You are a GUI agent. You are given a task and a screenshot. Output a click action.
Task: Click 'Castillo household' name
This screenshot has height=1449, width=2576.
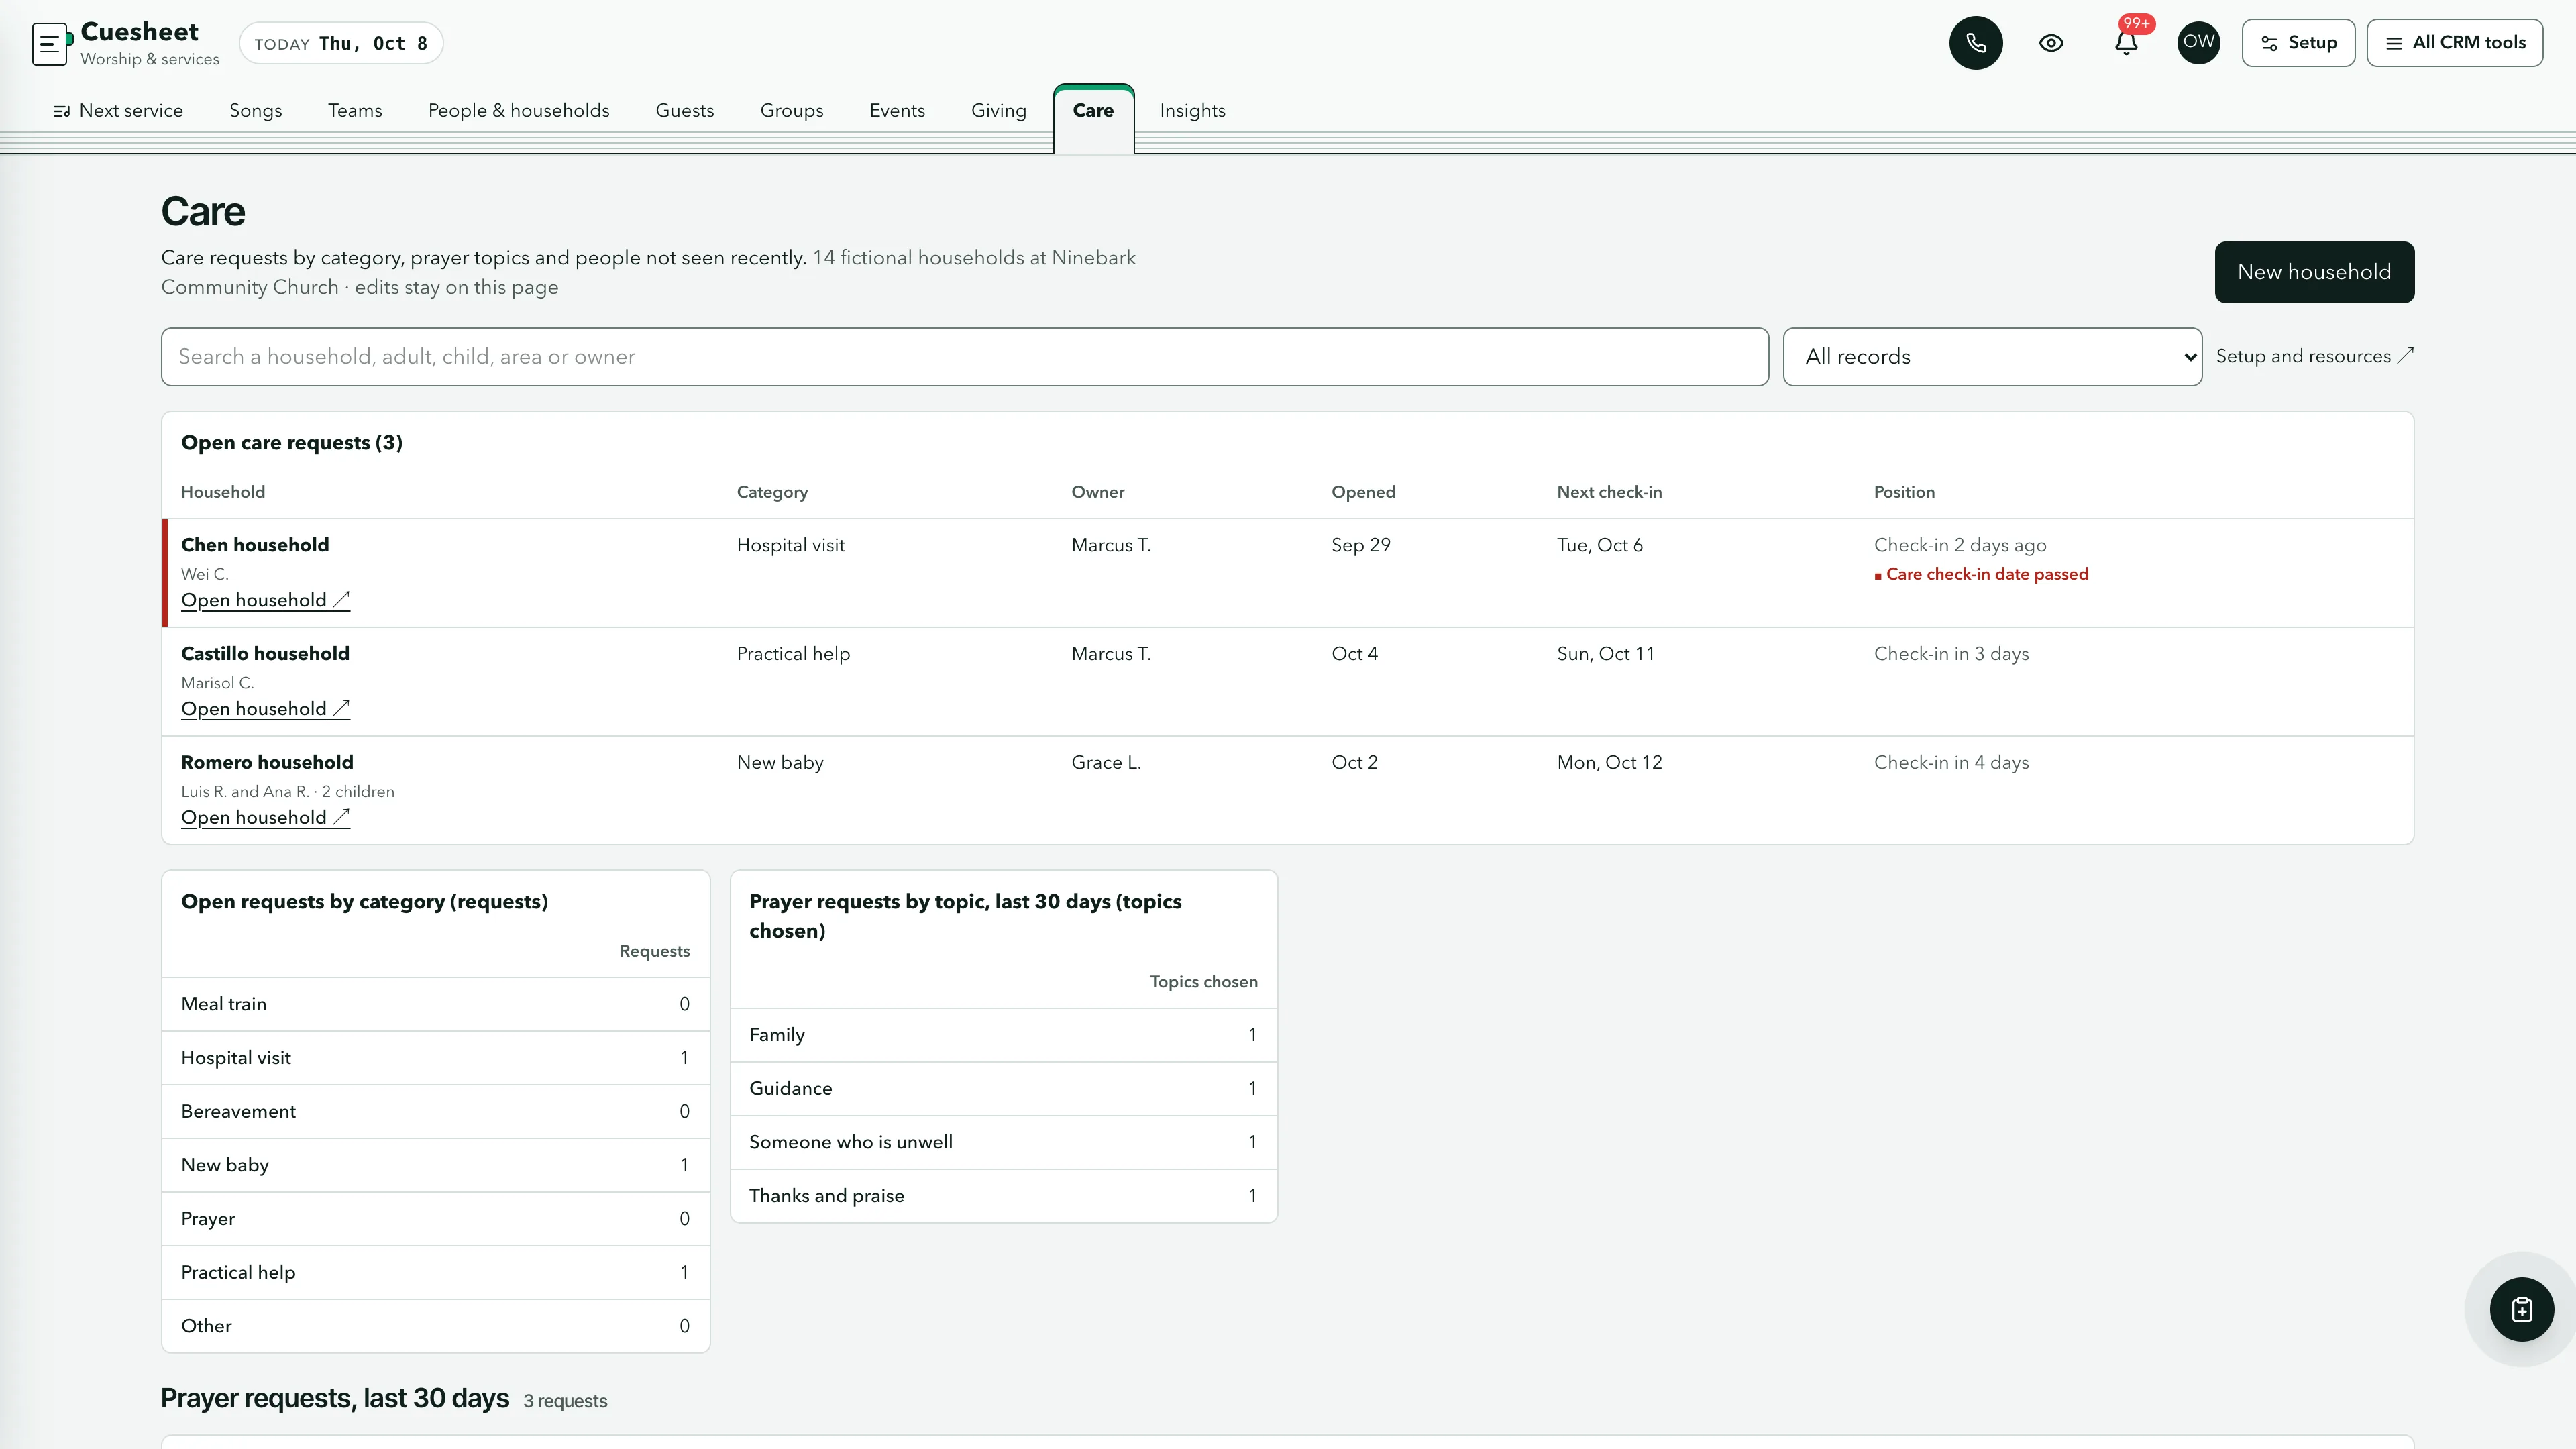coord(265,654)
